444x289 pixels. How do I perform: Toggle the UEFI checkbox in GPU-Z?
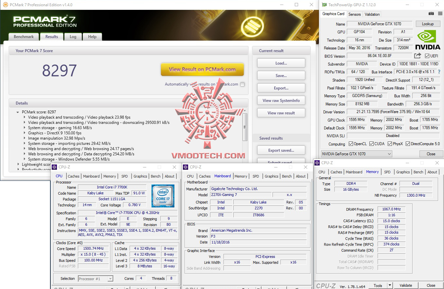427,56
